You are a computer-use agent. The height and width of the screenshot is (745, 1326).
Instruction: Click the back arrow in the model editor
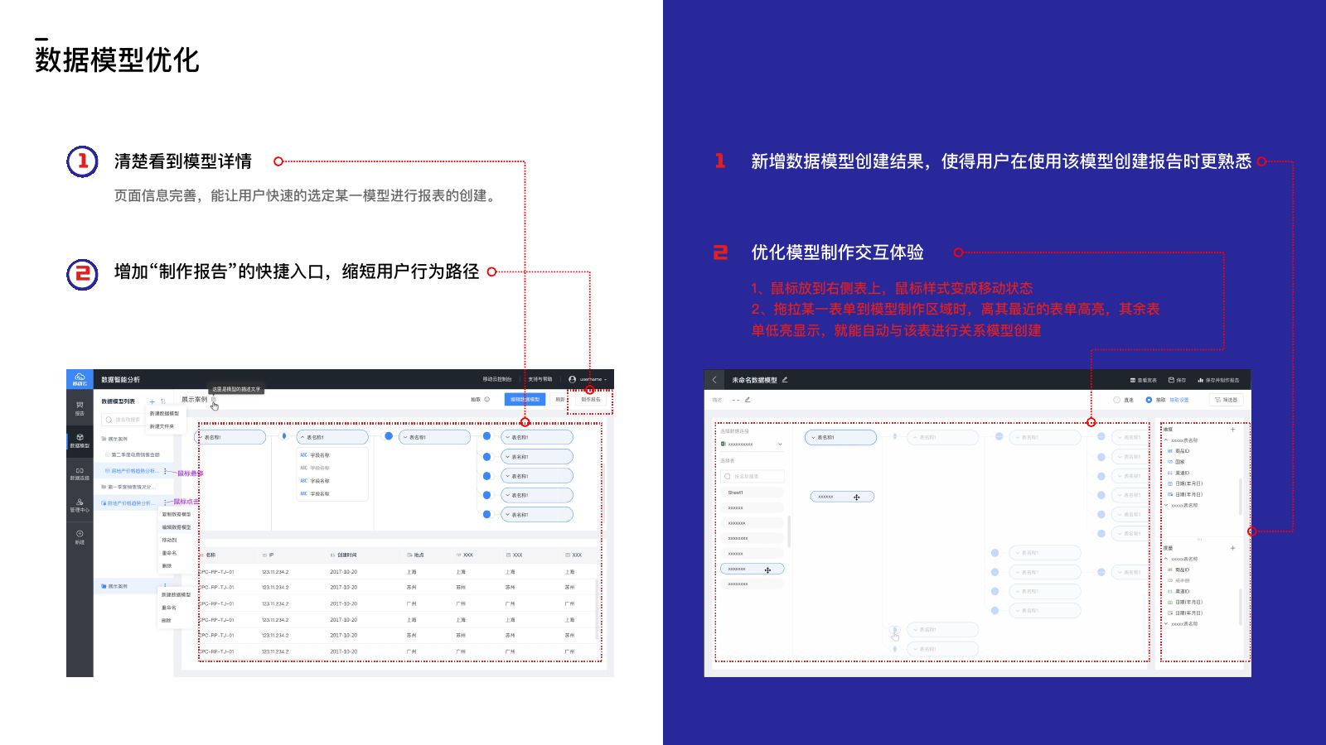(x=714, y=380)
